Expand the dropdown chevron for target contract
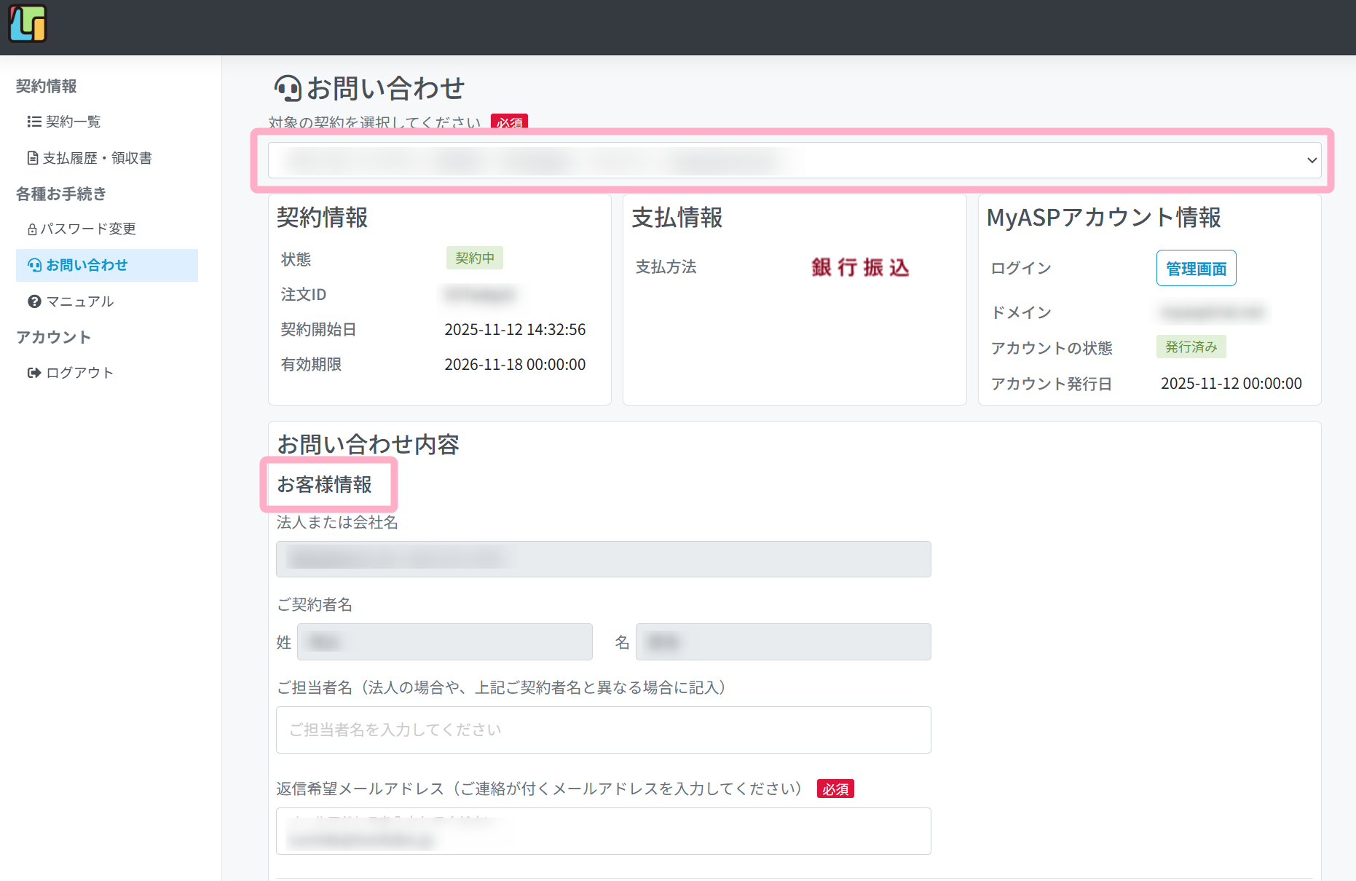Viewport: 1356px width, 881px height. click(x=1312, y=160)
